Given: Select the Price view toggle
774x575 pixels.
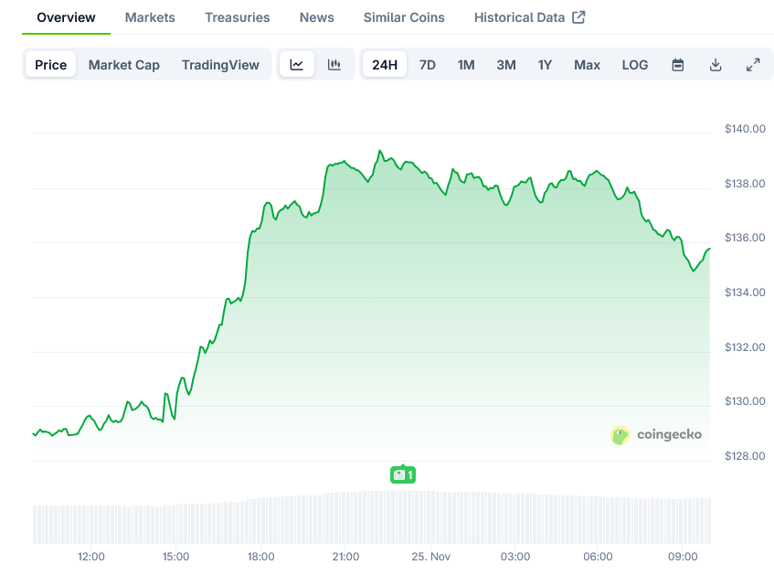Looking at the screenshot, I should 51,65.
